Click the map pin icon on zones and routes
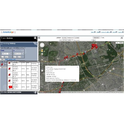124x124 pixels. click(35, 92)
